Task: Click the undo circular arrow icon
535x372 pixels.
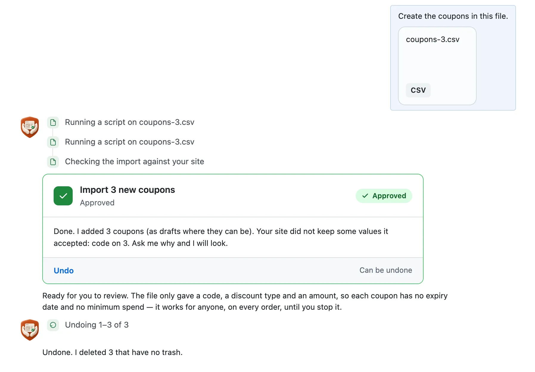Action: point(53,325)
